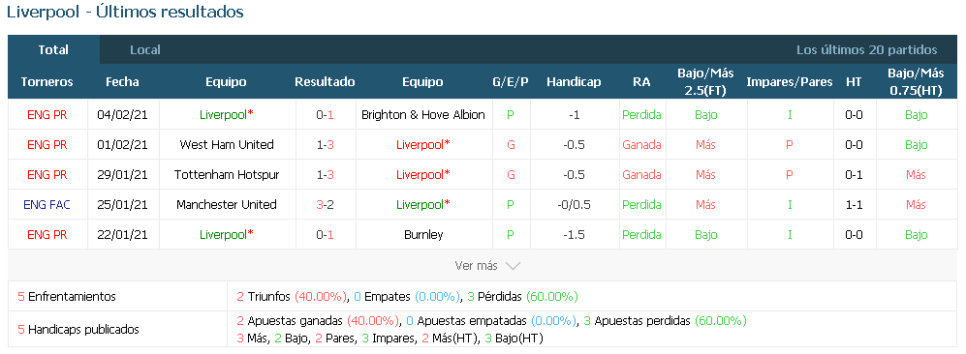Click the Impares/Pares column header
Image resolution: width=966 pixels, height=354 pixels.
790,82
